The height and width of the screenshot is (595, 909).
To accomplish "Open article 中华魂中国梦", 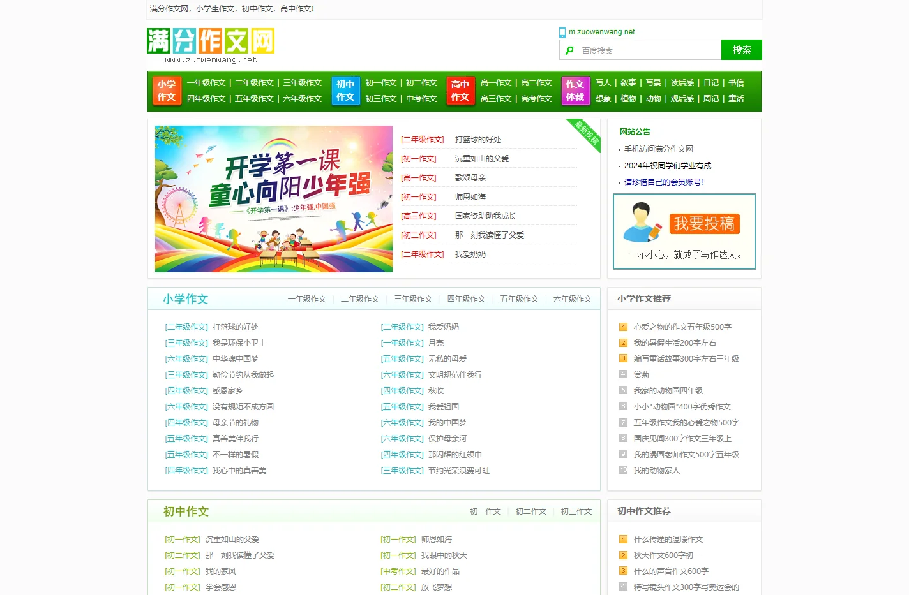I will coord(236,359).
